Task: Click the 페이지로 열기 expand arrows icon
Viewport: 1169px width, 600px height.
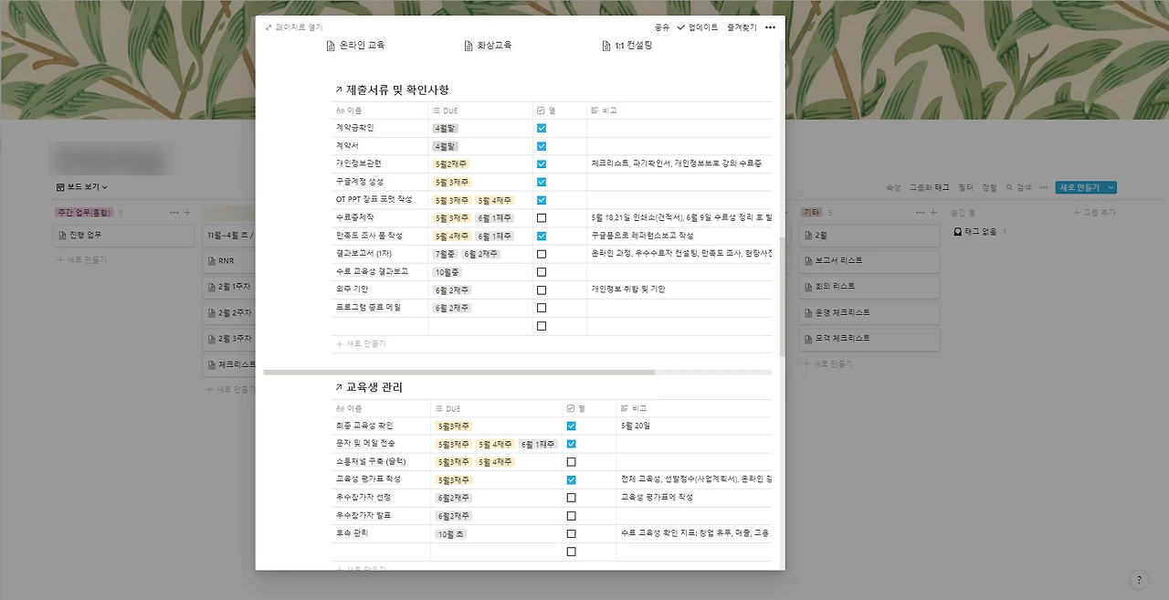Action: [x=269, y=27]
